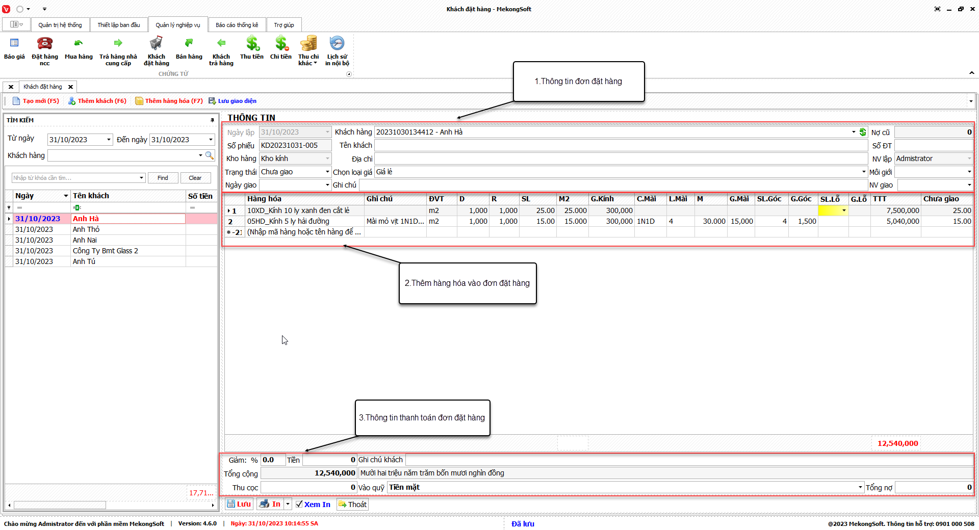
Task: Open the Vào quỹ fund dropdown
Action: 860,487
